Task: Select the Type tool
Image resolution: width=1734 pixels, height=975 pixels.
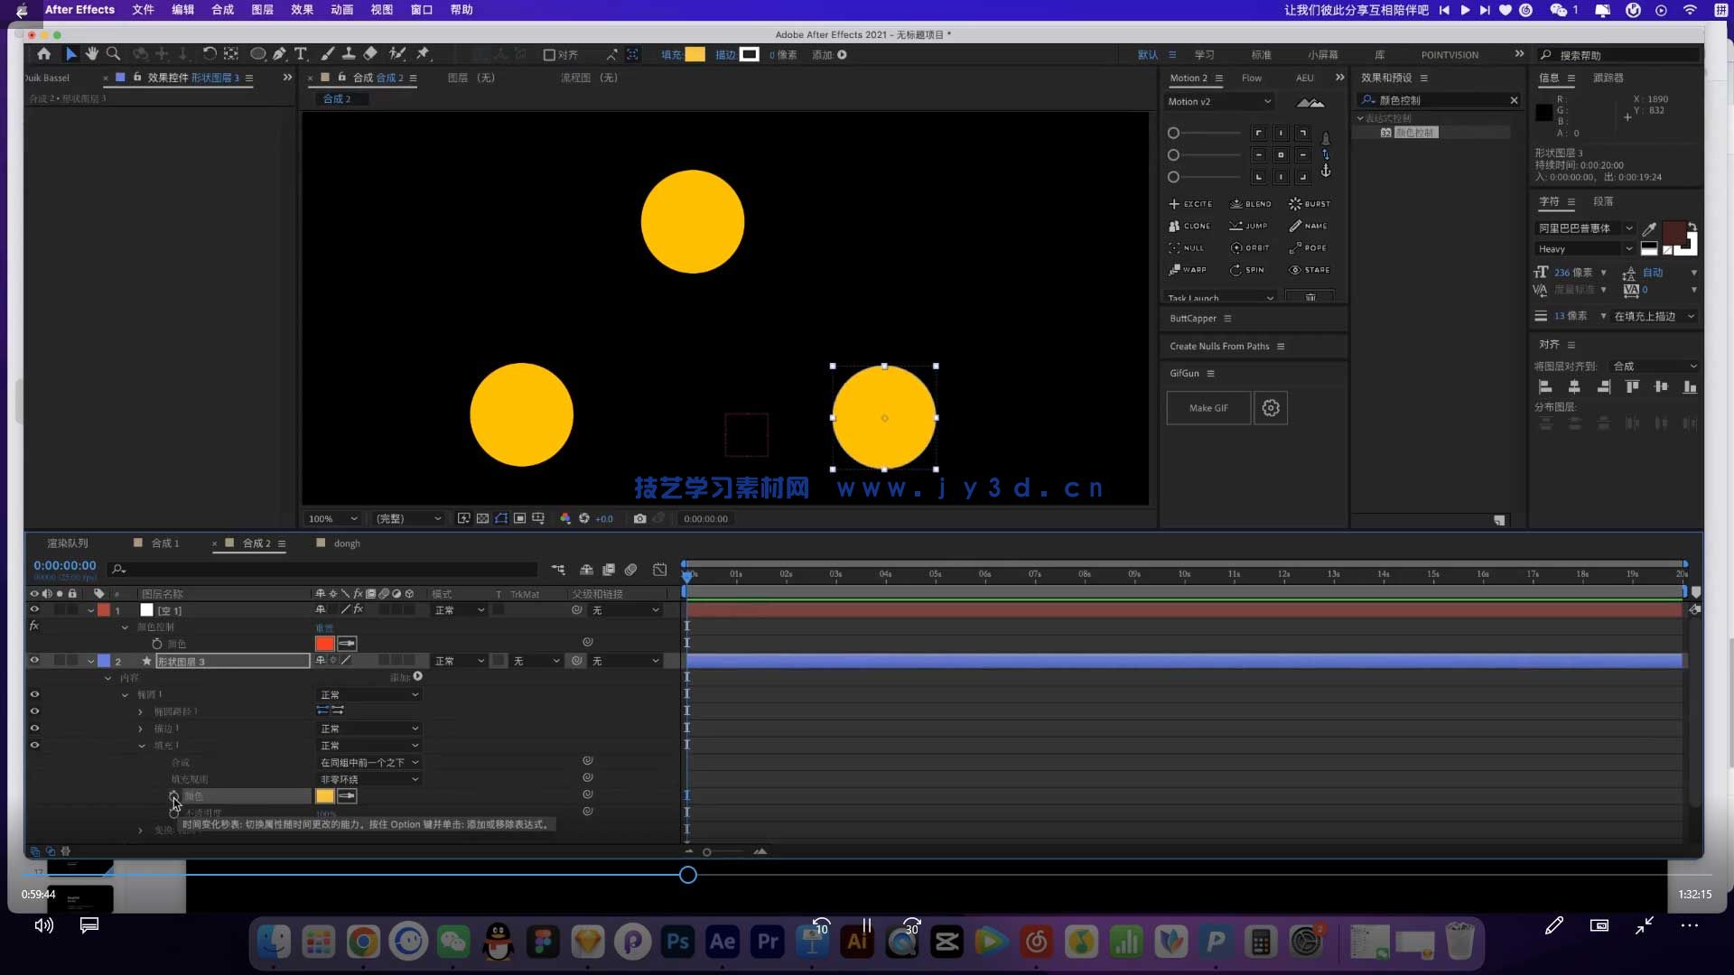Action: [x=301, y=54]
